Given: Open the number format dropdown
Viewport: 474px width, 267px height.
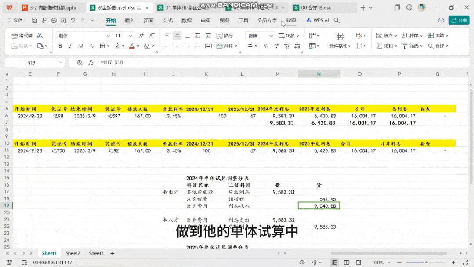Looking at the screenshot, I should [x=260, y=36].
